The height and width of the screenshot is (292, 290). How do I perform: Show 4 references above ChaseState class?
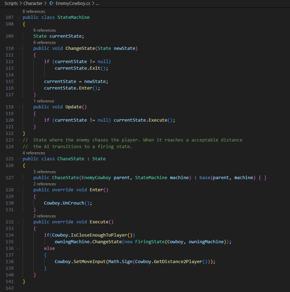click(x=34, y=153)
